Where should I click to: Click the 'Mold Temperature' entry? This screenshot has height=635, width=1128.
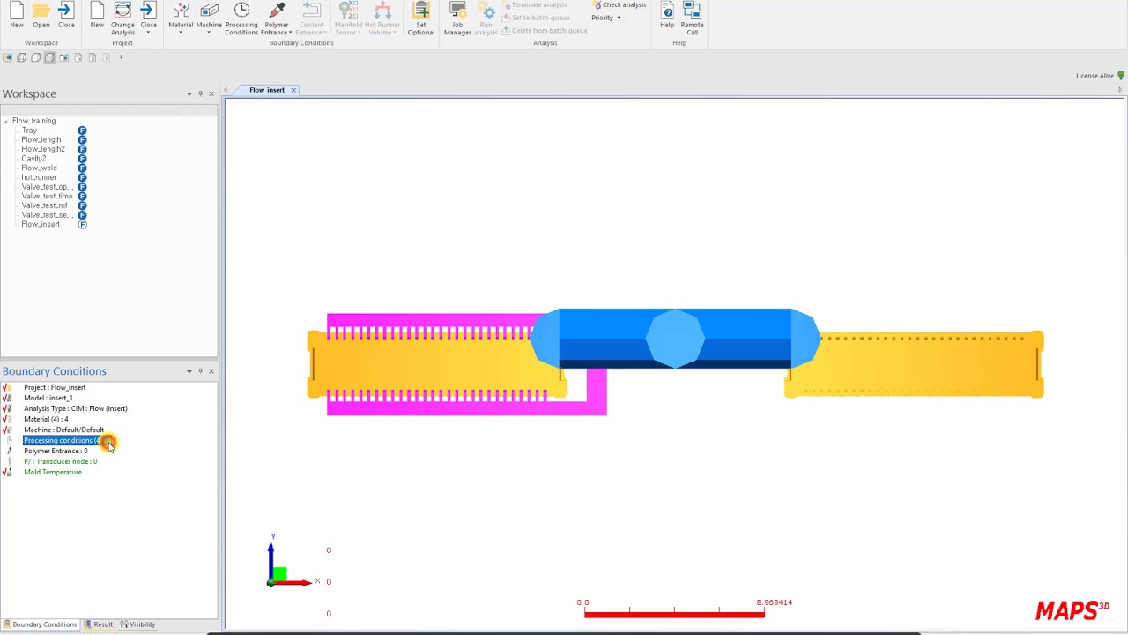click(53, 472)
